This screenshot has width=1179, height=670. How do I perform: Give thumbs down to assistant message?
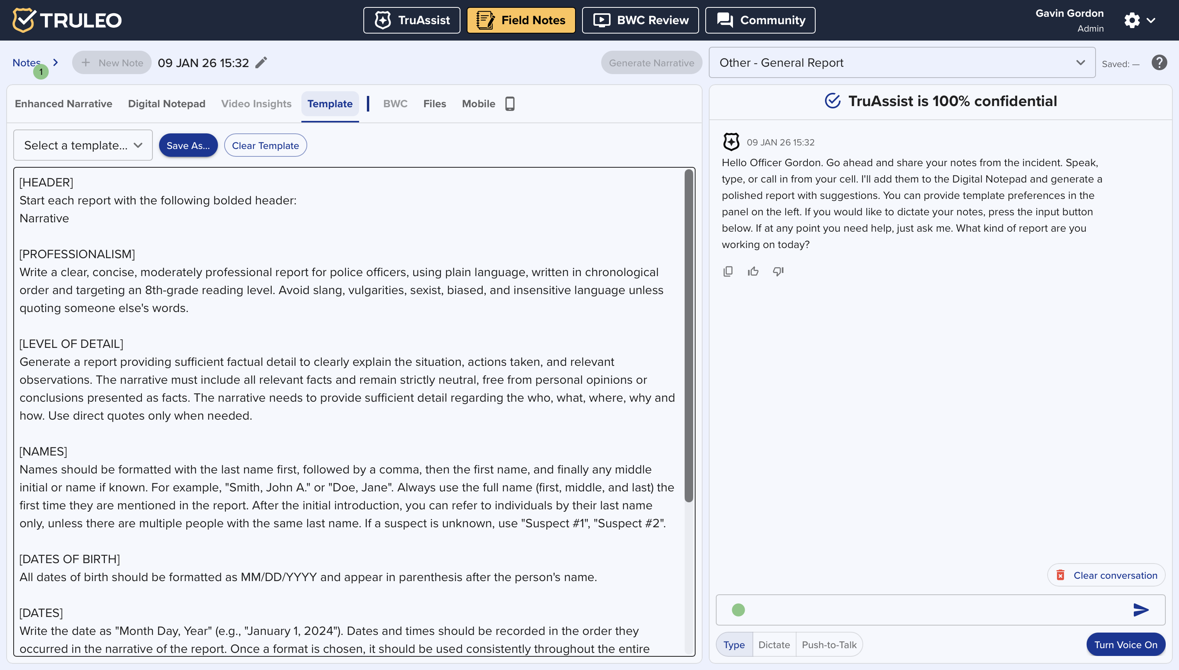pos(778,271)
